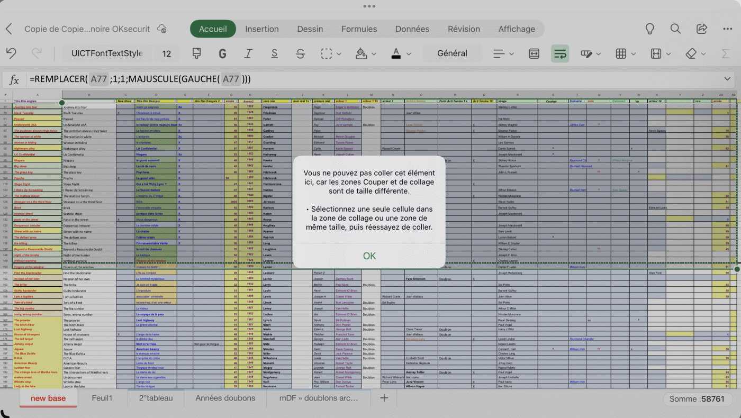Expand the insert cells dropdown arrow

coord(634,54)
